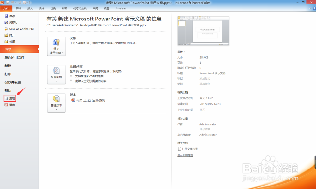Switch to the 插入 ribbon tab
The image size is (316, 189).
pos(30,9)
